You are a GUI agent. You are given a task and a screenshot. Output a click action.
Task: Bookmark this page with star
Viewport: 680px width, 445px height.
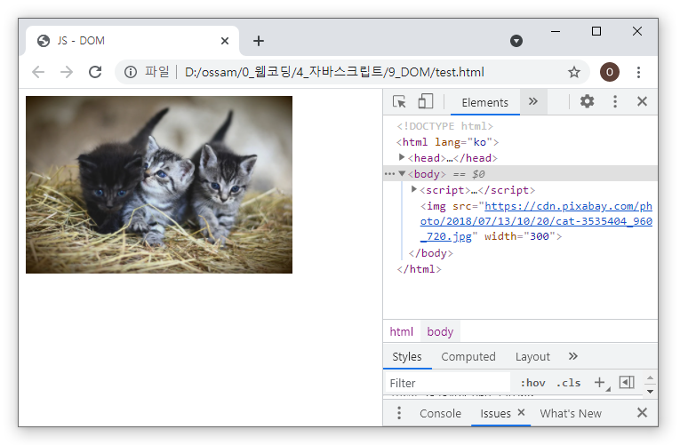pos(574,72)
